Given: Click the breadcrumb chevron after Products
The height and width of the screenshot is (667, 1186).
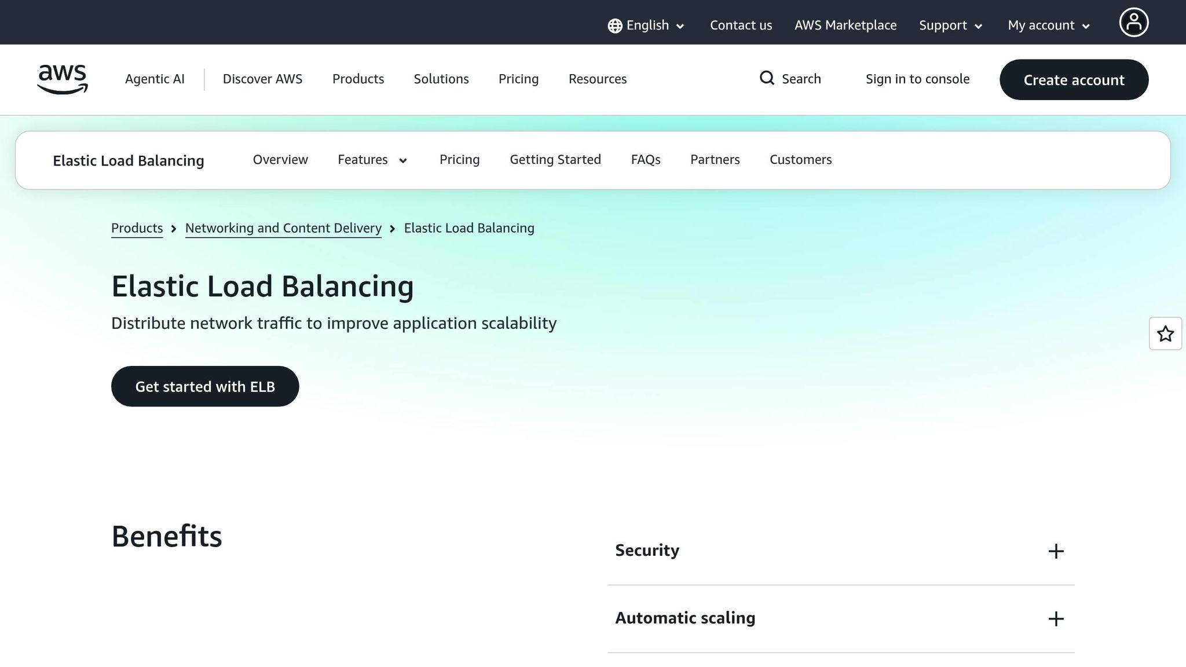Looking at the screenshot, I should (x=173, y=229).
